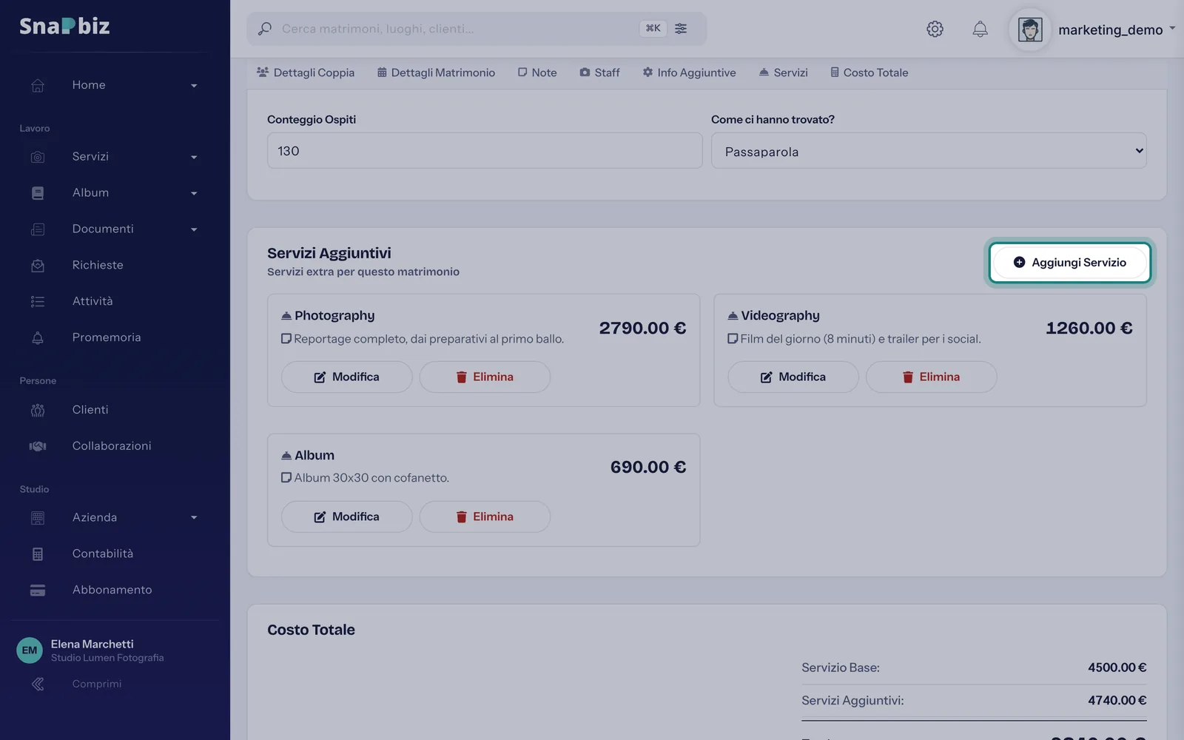Screen dimensions: 1184x740
Task: Open Comprimi sidebar link
Action: [97, 684]
